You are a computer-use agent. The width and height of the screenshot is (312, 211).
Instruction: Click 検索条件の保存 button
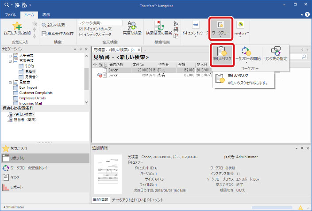point(57,34)
